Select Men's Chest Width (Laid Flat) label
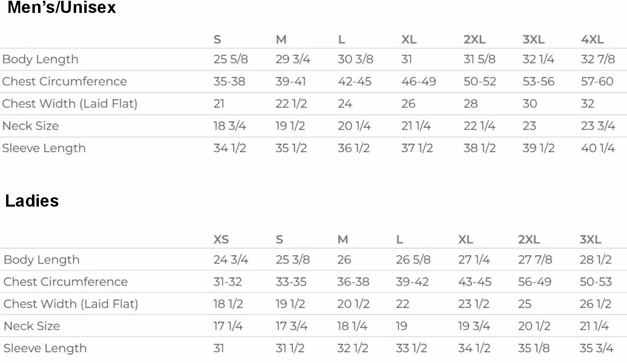The width and height of the screenshot is (627, 363). [70, 104]
